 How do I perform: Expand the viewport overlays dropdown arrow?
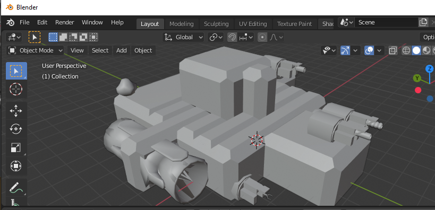point(379,50)
